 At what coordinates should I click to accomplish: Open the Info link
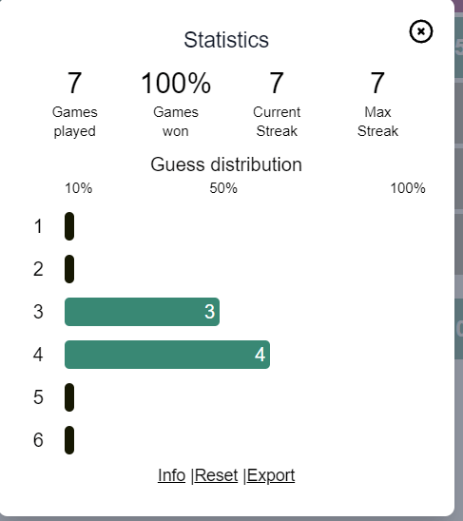click(171, 475)
